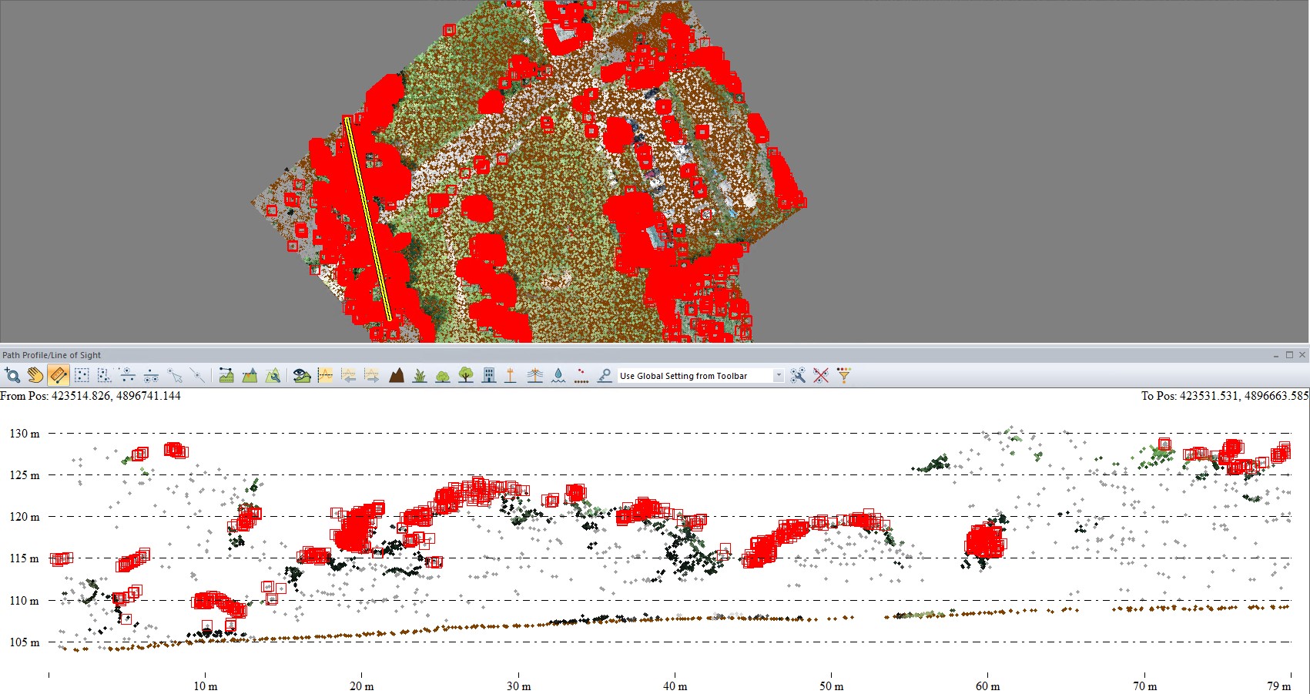This screenshot has width=1310, height=694.
Task: Choose the dotted rectangle lidar select tool
Action: point(82,375)
